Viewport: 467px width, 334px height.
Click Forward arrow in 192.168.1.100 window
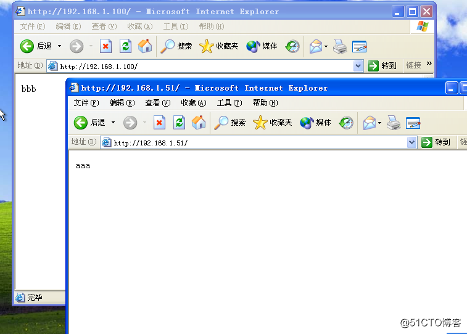coord(76,46)
